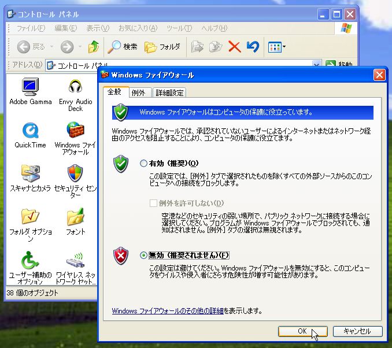Open the ツール(T) menu

(x=179, y=28)
